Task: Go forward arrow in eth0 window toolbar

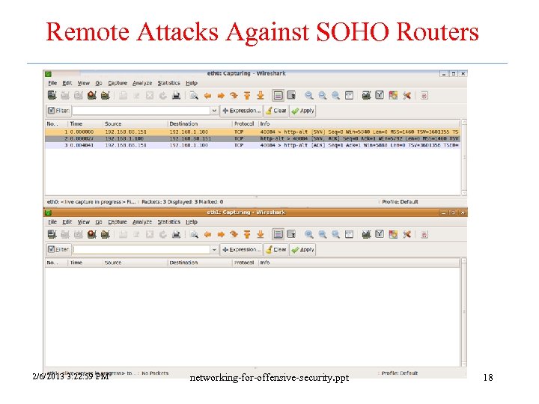Action: [221, 96]
